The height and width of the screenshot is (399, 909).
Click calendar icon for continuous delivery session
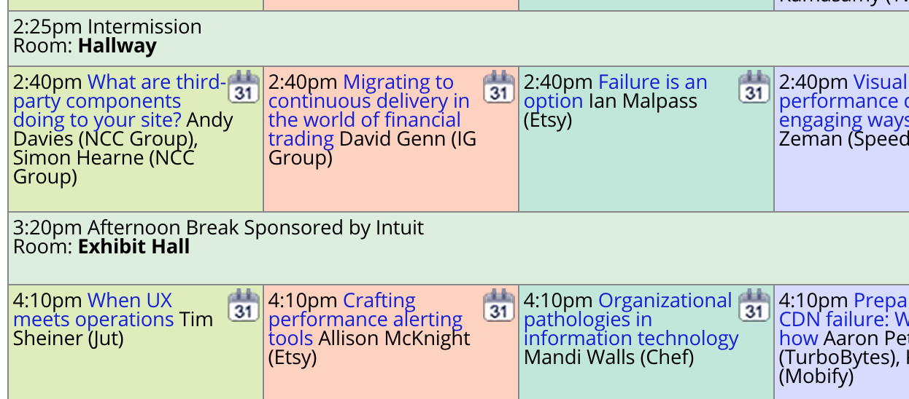tap(499, 87)
